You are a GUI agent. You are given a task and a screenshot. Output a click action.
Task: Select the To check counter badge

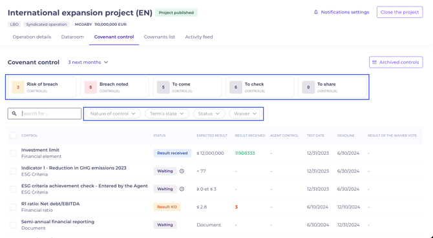click(x=236, y=87)
